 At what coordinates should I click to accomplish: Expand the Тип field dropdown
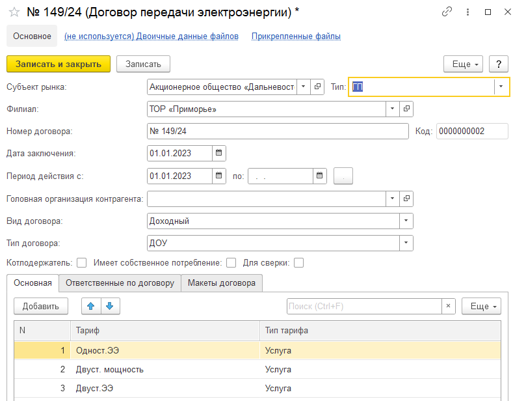point(501,87)
